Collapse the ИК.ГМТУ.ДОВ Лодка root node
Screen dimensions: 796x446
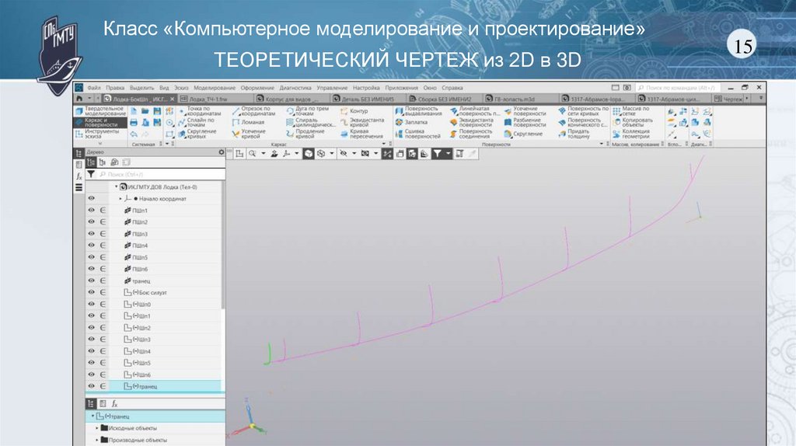[117, 186]
